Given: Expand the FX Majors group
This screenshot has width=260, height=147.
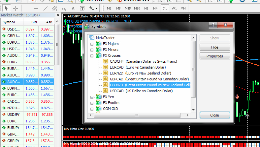Looking at the screenshot, I should [92, 44].
